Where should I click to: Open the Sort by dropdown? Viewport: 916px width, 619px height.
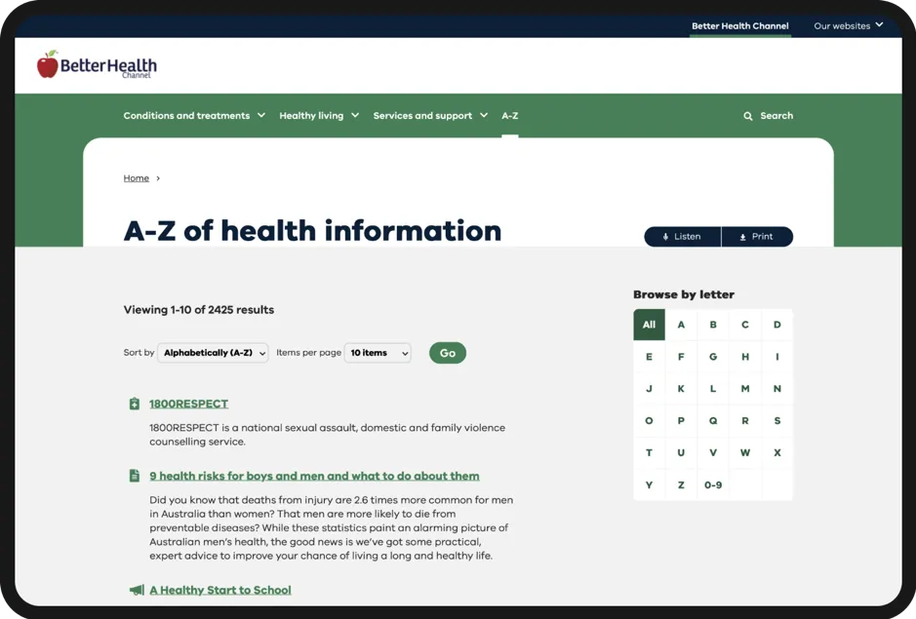[213, 352]
